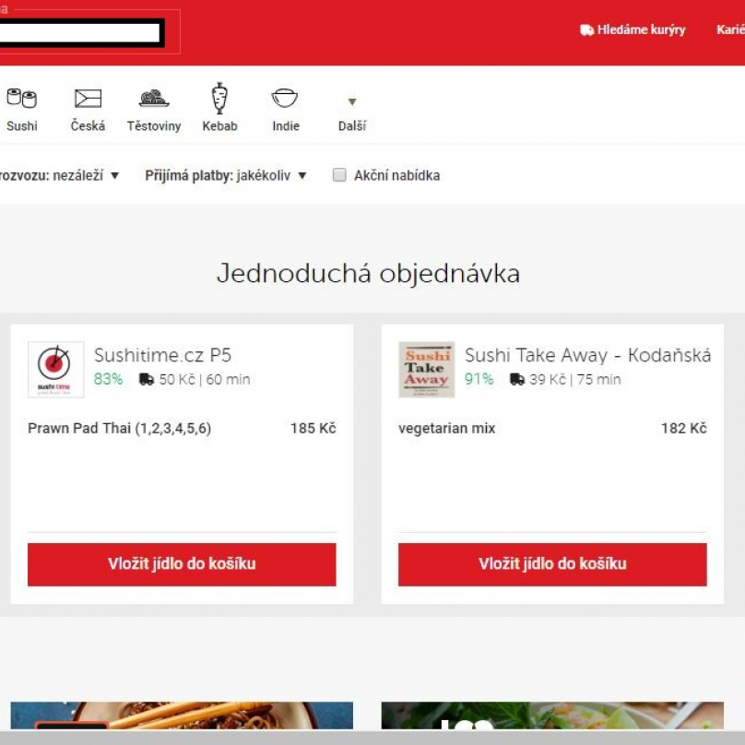Select the Sushi cuisine icon
This screenshot has height=745, width=745.
pyautogui.click(x=22, y=99)
